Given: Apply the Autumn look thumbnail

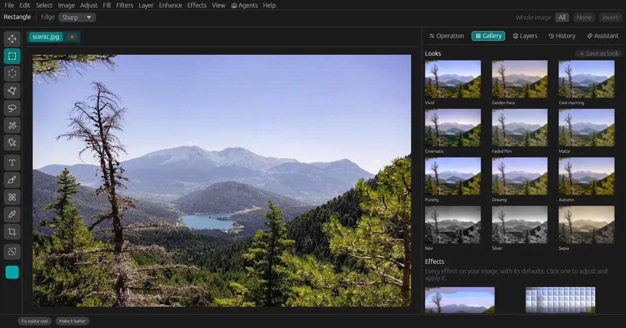Looking at the screenshot, I should point(586,176).
